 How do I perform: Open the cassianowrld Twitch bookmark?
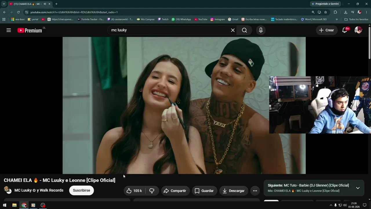click(x=120, y=19)
